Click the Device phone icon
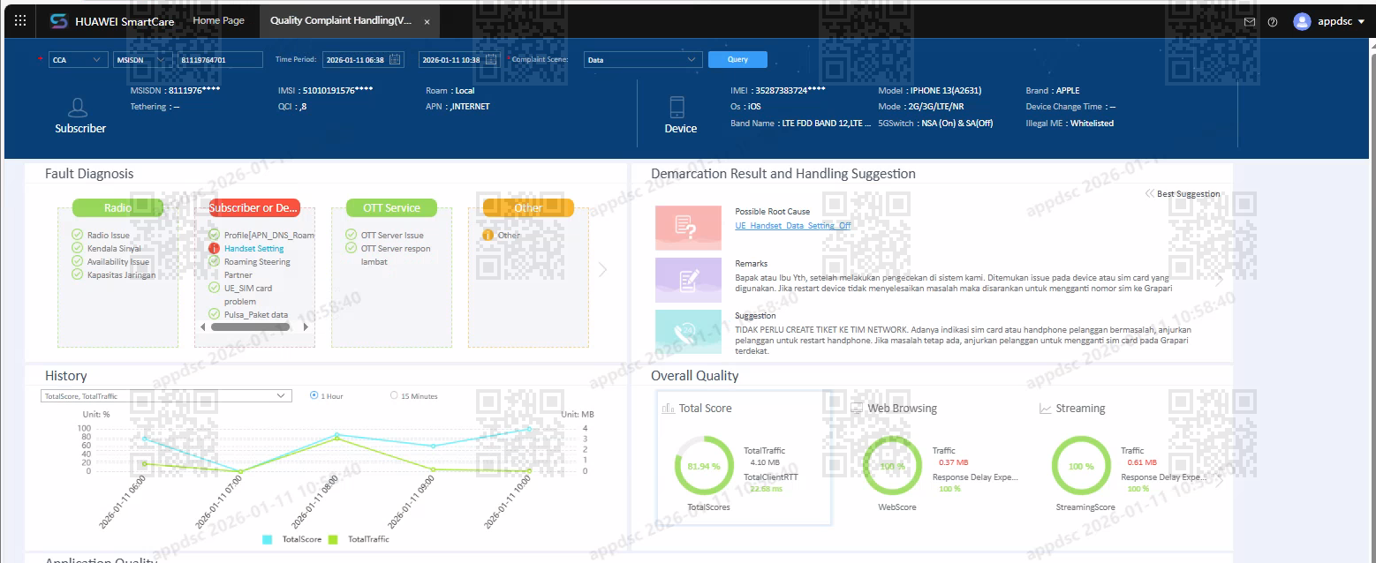The width and height of the screenshot is (1376, 563). 677,108
